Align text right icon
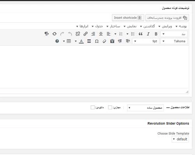Viewport: 195px width, 155px height. click(93, 34)
